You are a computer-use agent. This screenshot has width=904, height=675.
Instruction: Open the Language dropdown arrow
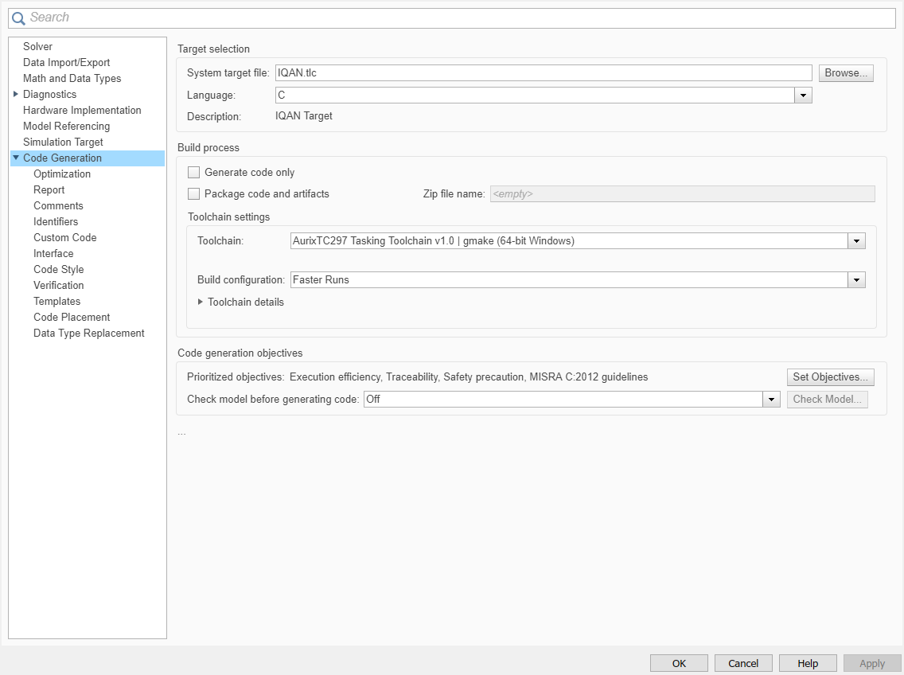803,96
